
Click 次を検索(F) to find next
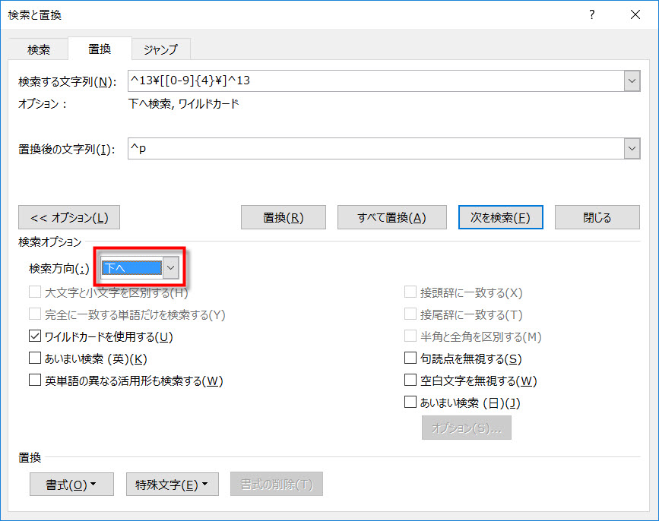(500, 217)
